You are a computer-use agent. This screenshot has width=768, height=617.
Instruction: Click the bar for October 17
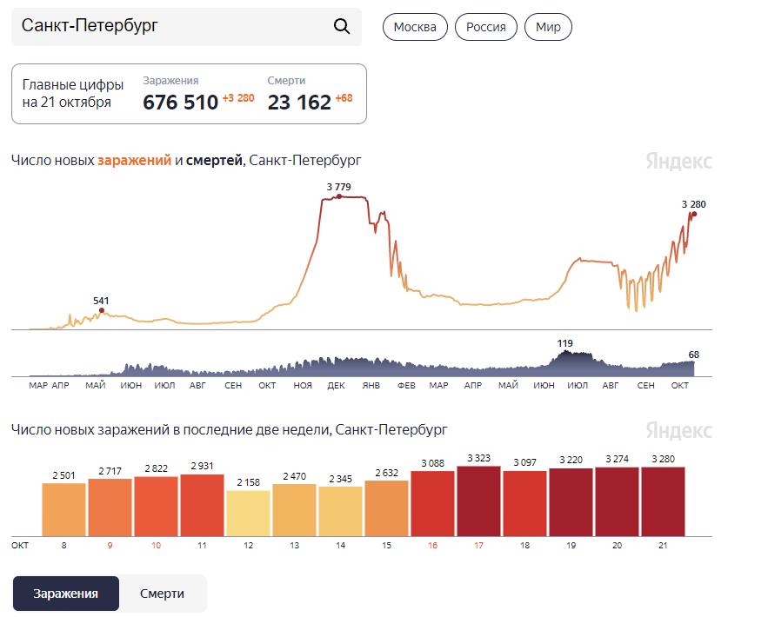click(478, 501)
